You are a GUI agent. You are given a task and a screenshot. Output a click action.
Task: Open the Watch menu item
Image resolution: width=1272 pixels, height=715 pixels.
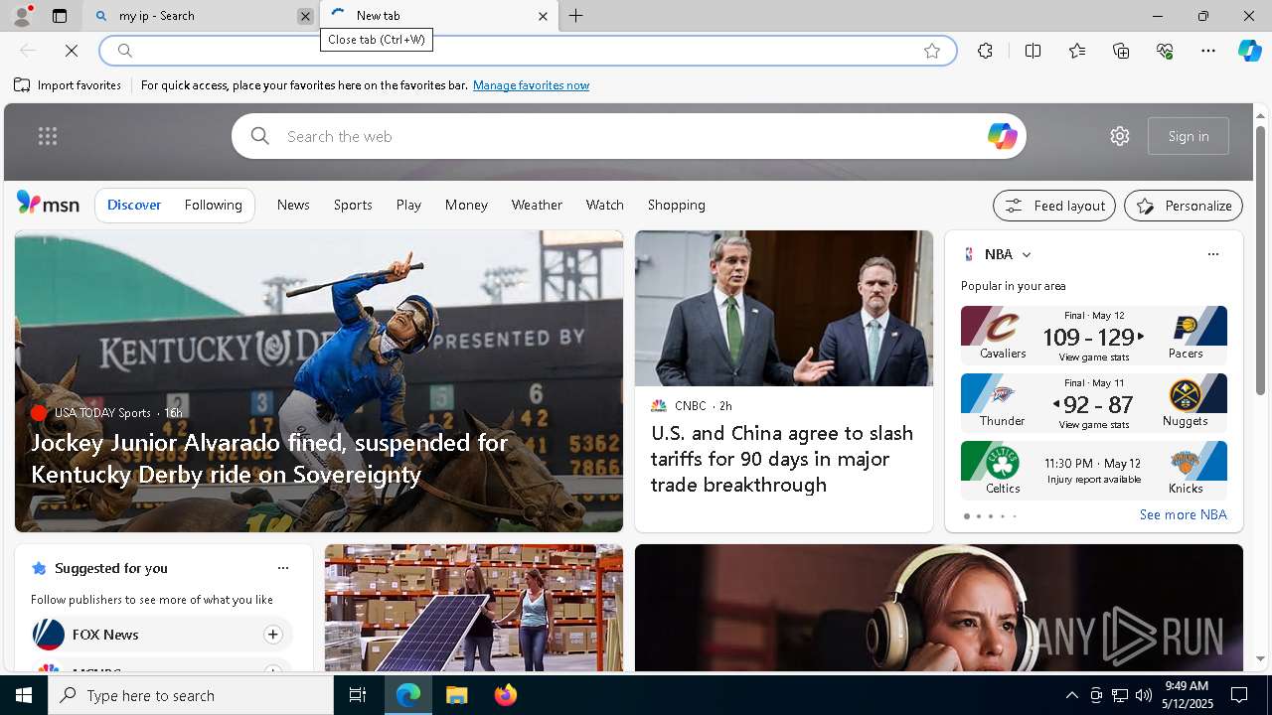(x=604, y=205)
